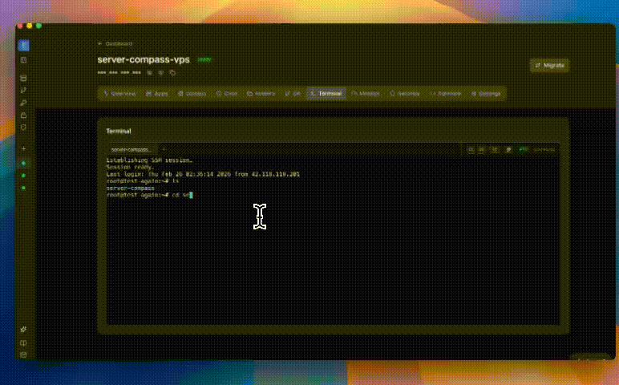
Task: Reveal hidden IP address with eye icon
Action: pyautogui.click(x=150, y=72)
